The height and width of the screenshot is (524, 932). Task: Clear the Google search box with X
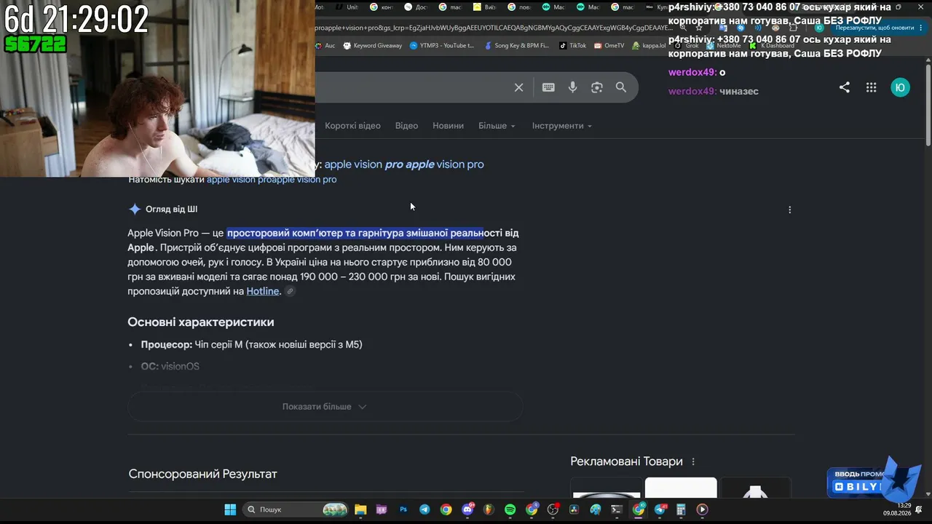coord(518,87)
